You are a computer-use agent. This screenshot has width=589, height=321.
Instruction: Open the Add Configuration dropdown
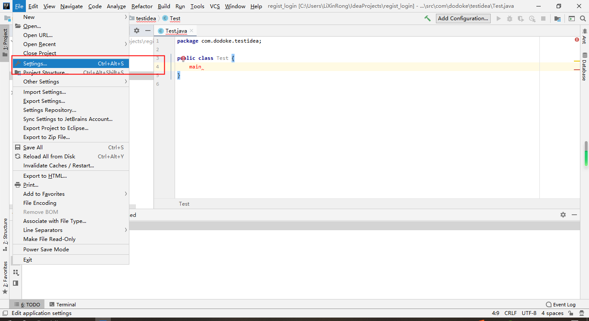[463, 18]
